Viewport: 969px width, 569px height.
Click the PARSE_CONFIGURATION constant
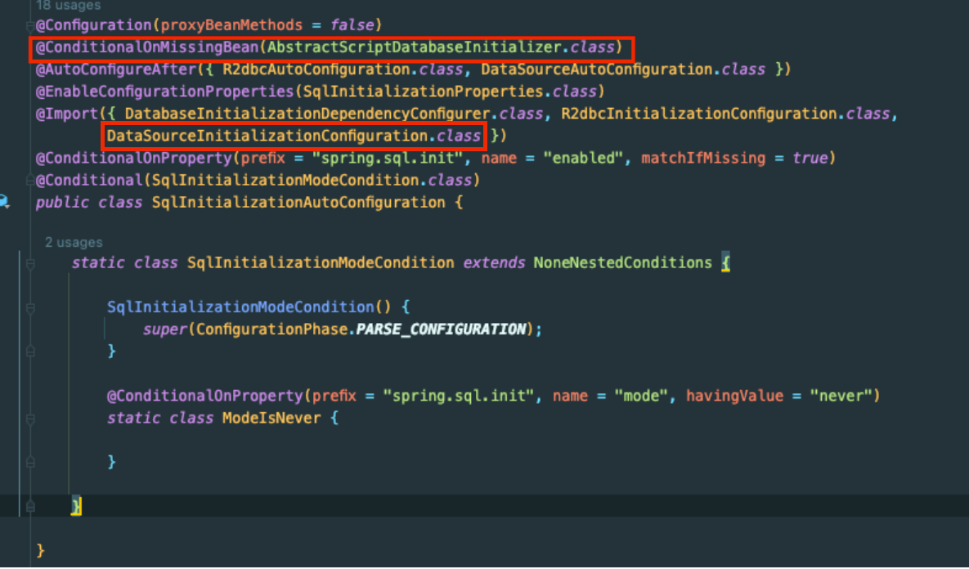point(441,329)
